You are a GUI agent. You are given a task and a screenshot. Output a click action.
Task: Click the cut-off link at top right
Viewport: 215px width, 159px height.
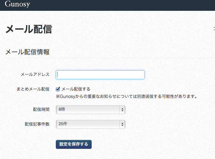tap(214, 29)
